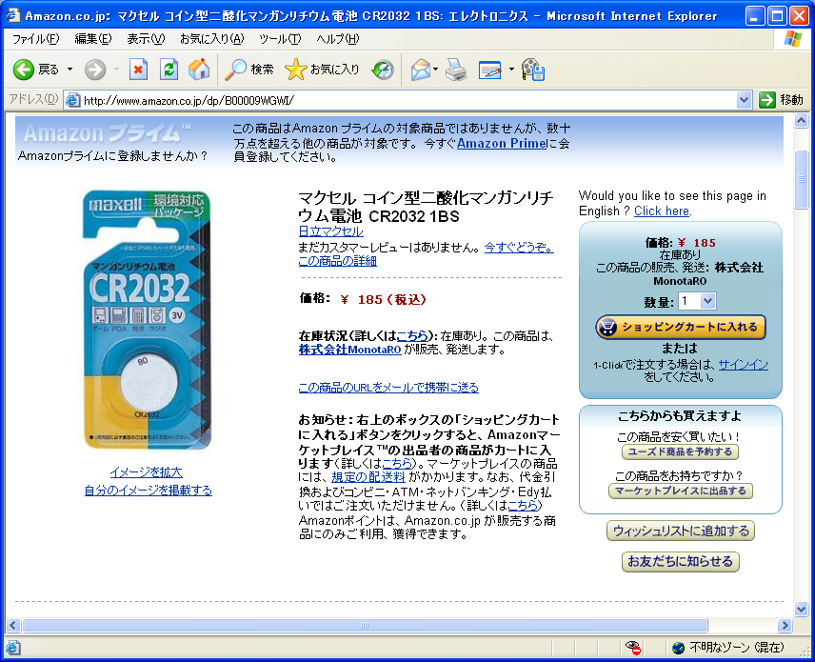Open the この商品の詳細 link

point(337,261)
